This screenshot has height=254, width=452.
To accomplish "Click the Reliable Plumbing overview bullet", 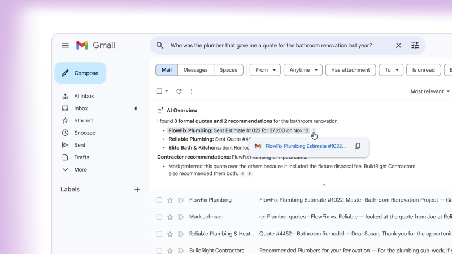I will point(209,139).
